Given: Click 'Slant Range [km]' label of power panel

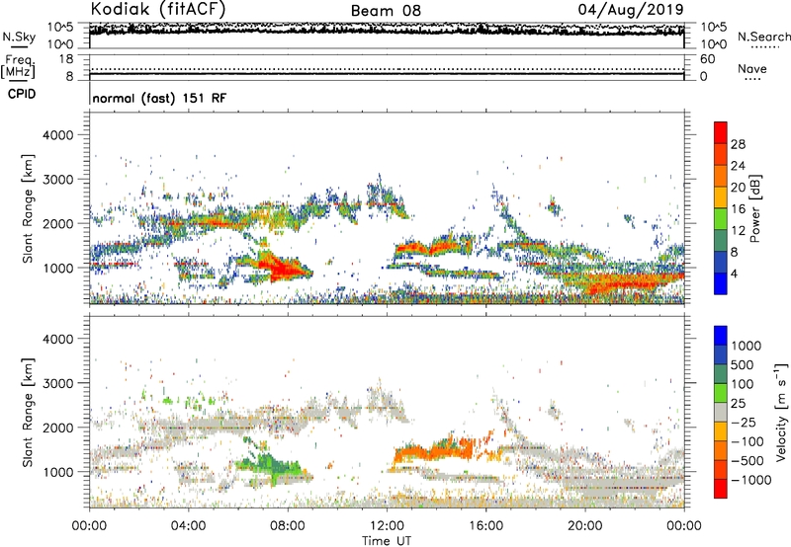Looking at the screenshot, I should 28,208.
